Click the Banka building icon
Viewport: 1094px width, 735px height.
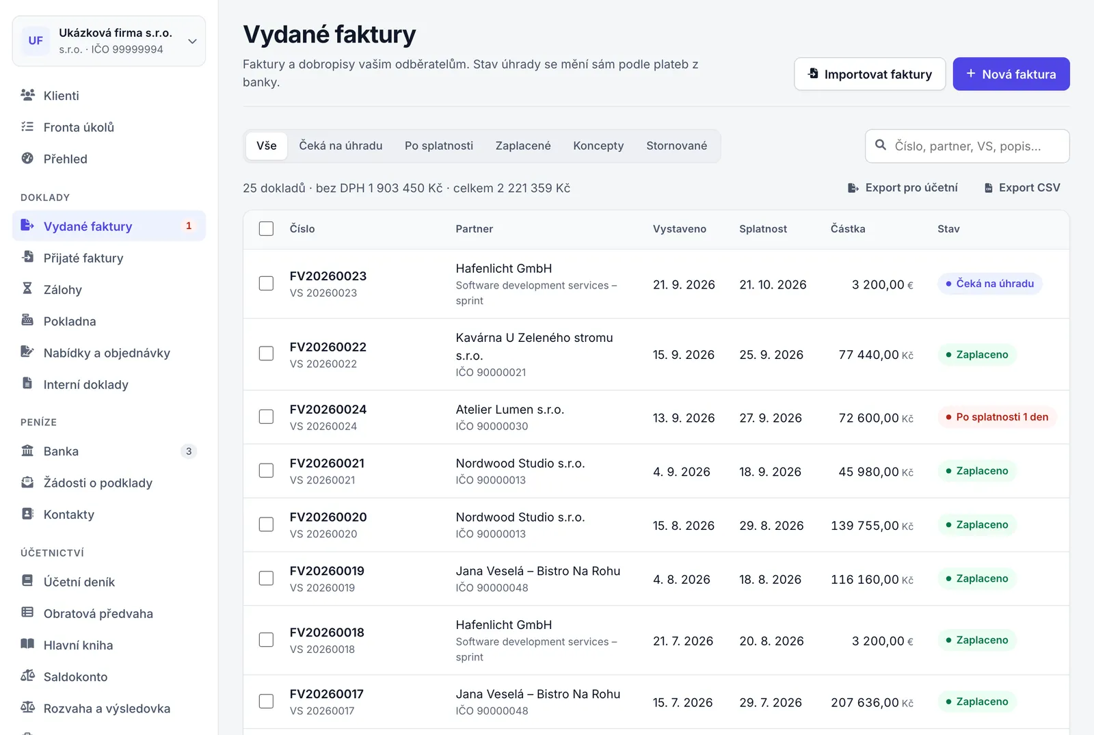point(27,451)
